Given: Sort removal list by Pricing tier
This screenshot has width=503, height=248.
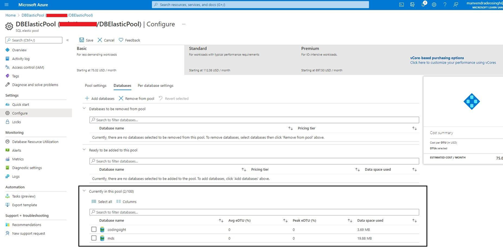Looking at the screenshot, I should [415, 128].
